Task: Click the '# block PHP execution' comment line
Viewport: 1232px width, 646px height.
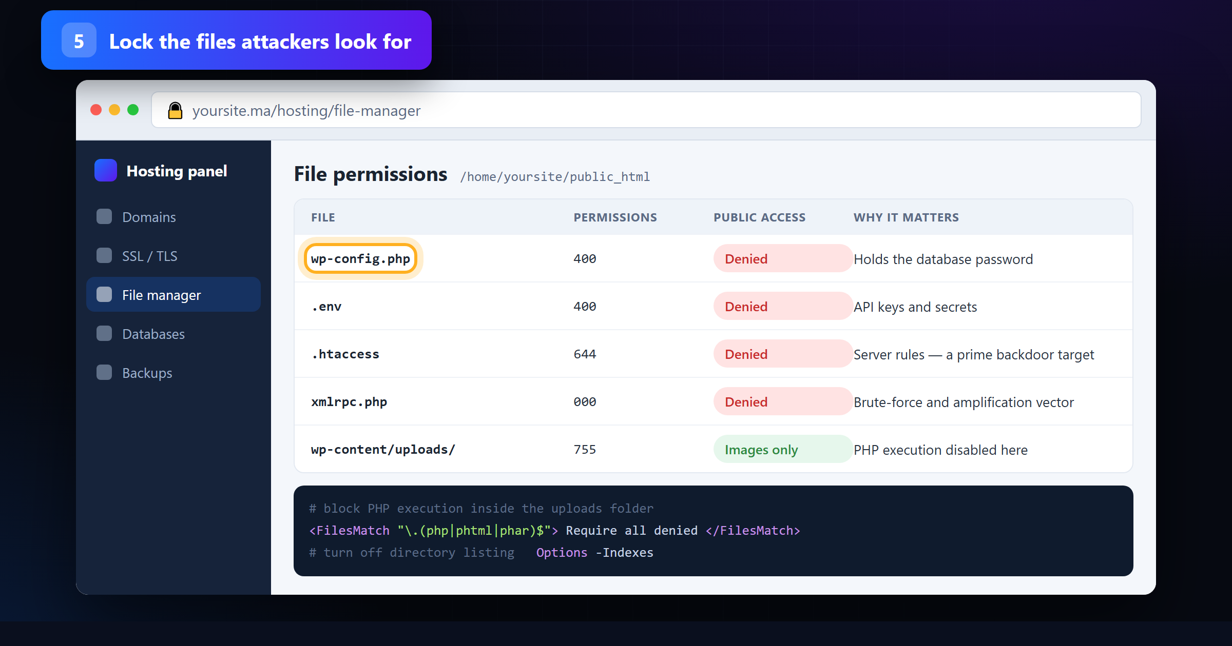Action: pyautogui.click(x=481, y=509)
